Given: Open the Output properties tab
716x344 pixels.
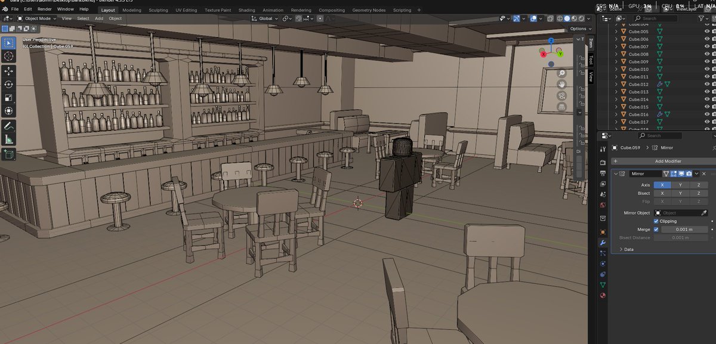Looking at the screenshot, I should (x=603, y=173).
